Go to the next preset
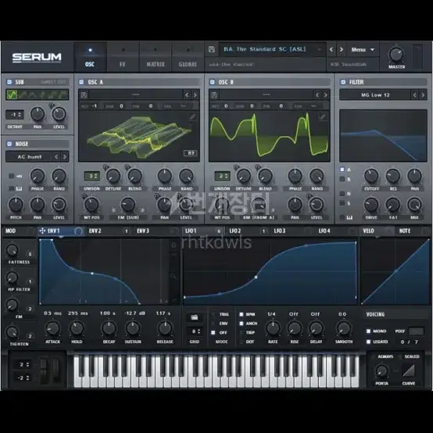The image size is (433, 433). pos(342,50)
